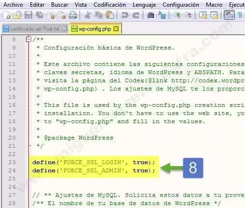The height and width of the screenshot is (208, 245).
Task: Click line number 24 in margin
Action: 12,170
